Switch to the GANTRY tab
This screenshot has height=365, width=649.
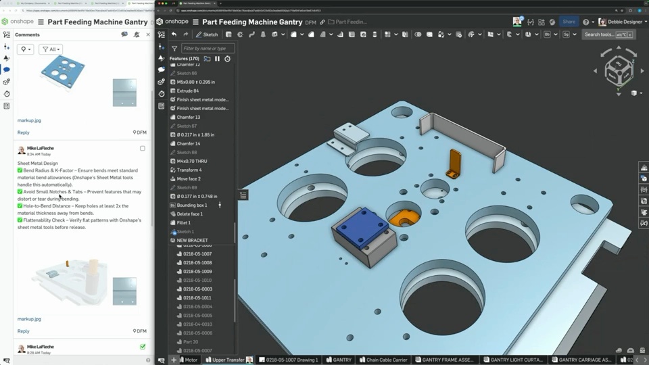(x=339, y=360)
